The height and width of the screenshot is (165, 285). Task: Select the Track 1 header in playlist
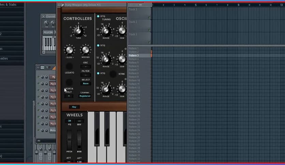click(x=139, y=13)
